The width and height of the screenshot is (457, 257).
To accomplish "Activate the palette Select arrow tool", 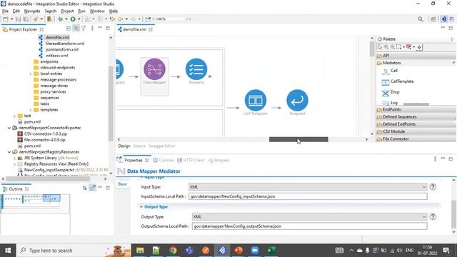I will [380, 47].
